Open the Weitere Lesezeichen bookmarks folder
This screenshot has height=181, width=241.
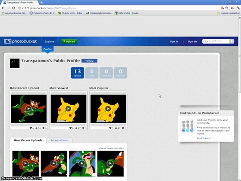[x=229, y=13]
